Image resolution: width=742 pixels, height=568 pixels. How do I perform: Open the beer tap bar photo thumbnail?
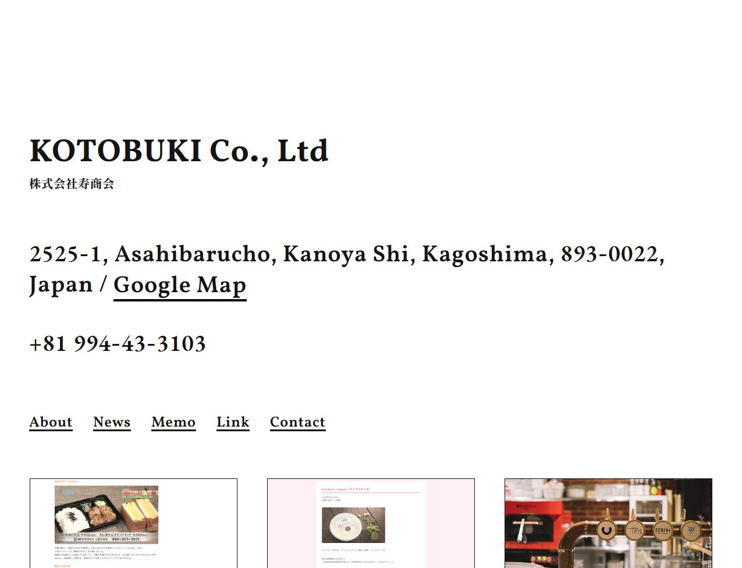click(608, 523)
